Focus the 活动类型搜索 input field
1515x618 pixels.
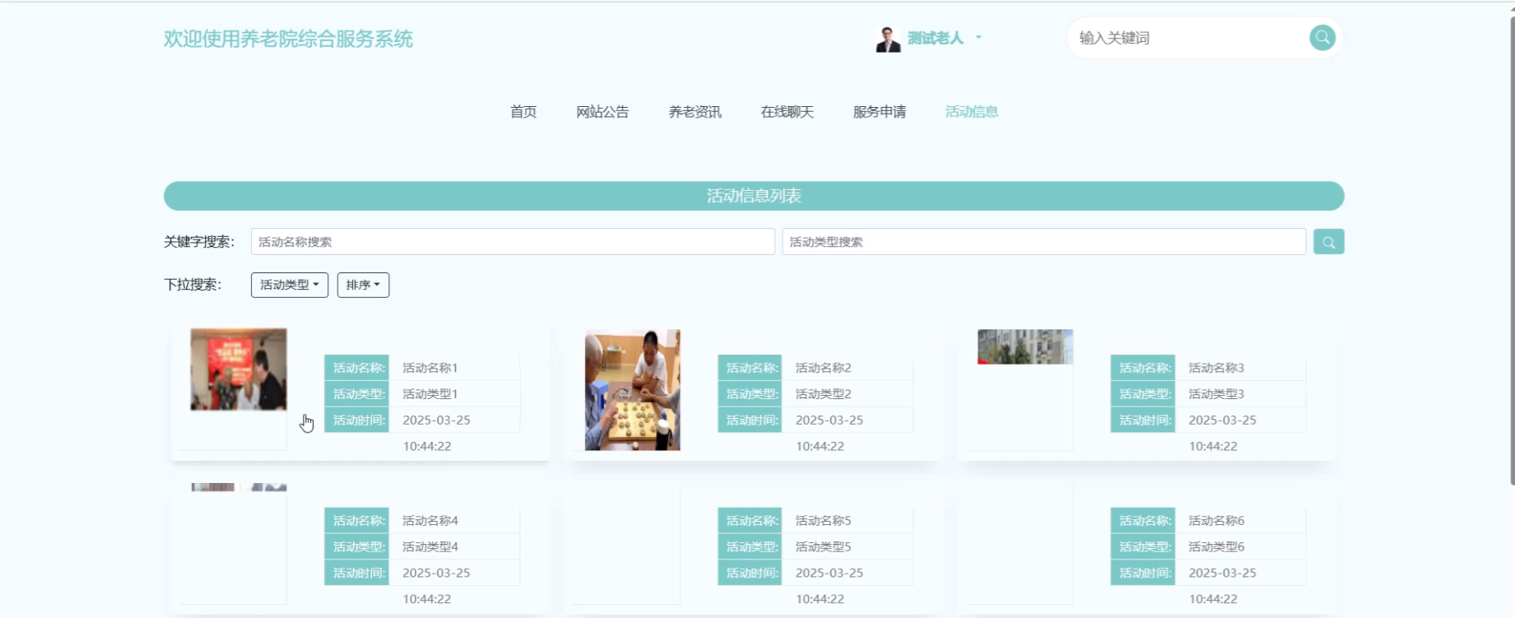[1043, 242]
